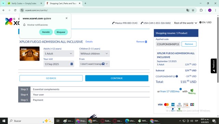Click the page vertical scrollbar
This screenshot has height=124, width=219.
coord(218,50)
